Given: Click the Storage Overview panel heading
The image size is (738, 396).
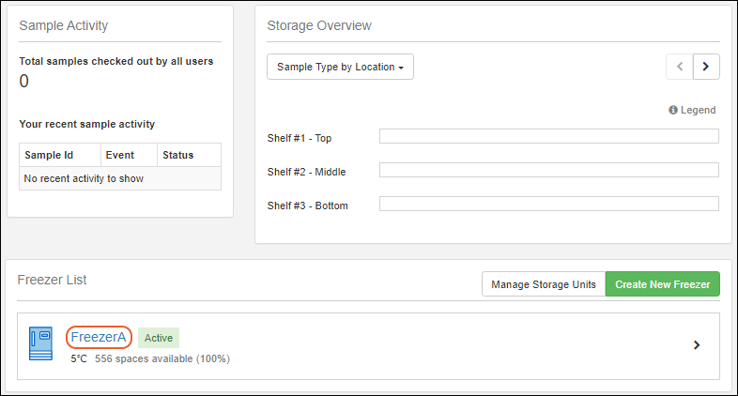Looking at the screenshot, I should tap(318, 25).
